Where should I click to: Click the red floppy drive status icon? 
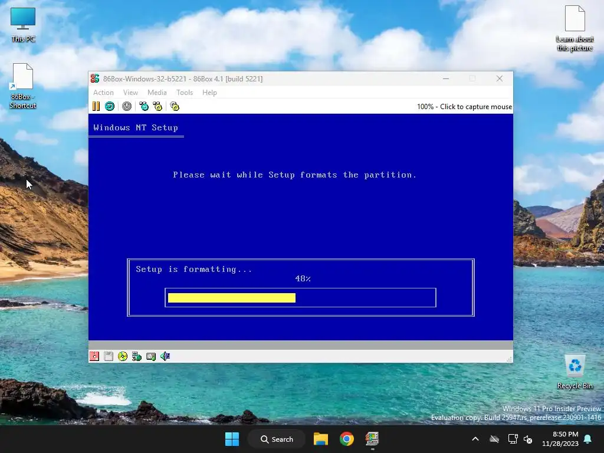click(x=94, y=356)
